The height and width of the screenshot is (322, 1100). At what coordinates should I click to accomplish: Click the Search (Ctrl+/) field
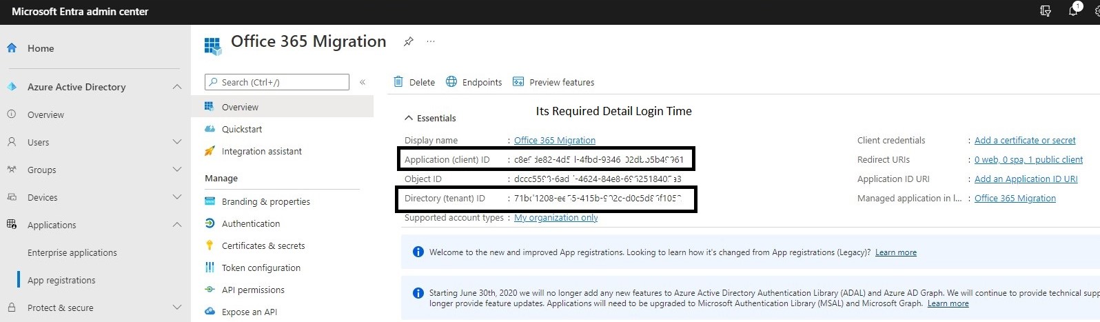277,82
